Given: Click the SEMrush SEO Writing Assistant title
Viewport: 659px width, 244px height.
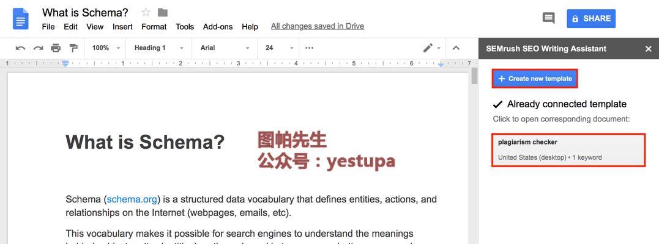Looking at the screenshot, I should pos(546,49).
